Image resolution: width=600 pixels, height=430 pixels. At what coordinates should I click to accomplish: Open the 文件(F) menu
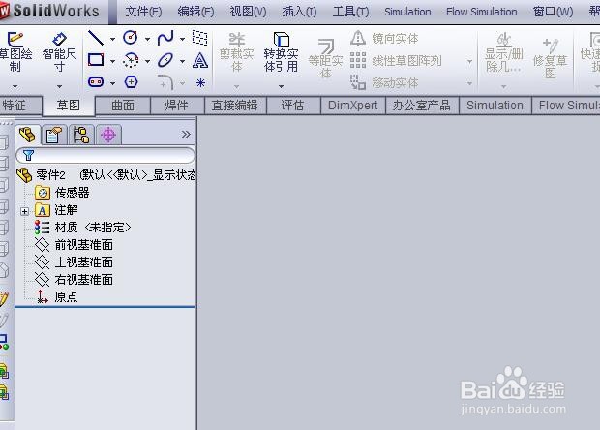click(x=144, y=12)
